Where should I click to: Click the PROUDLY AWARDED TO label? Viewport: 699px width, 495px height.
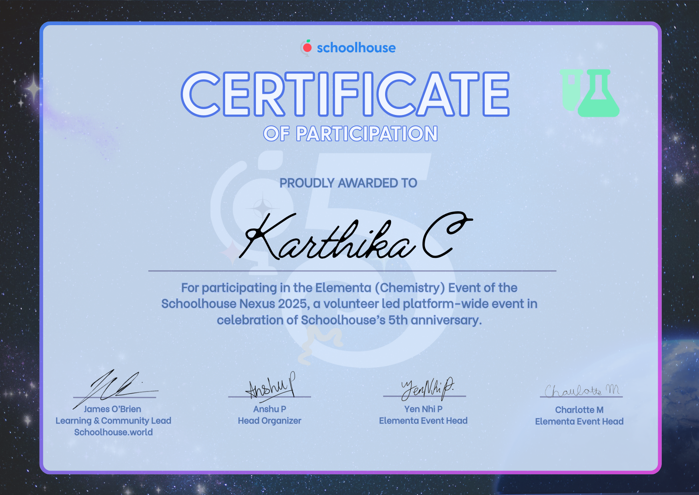point(348,183)
